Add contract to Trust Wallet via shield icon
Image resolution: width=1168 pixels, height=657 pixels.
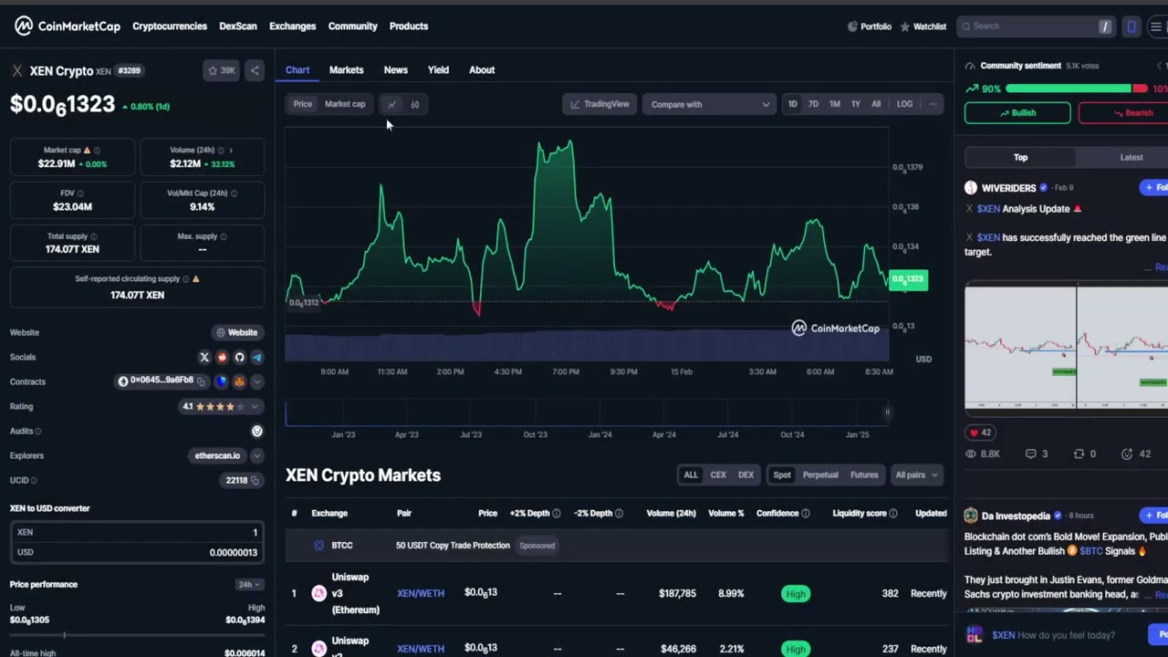(222, 381)
